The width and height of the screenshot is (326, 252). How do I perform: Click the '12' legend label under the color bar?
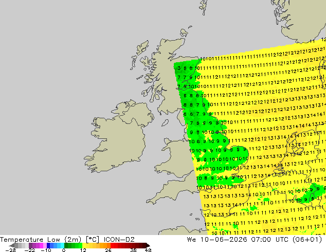(83, 250)
